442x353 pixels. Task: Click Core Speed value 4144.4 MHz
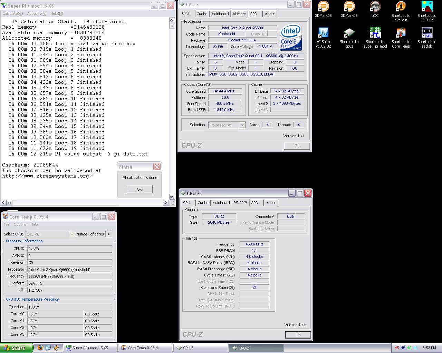(x=224, y=91)
